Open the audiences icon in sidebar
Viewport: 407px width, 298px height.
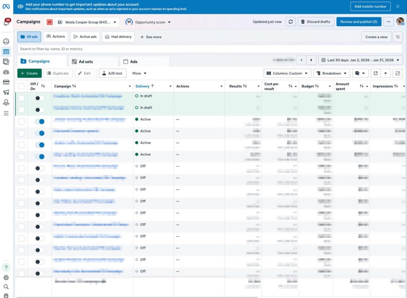click(6, 72)
